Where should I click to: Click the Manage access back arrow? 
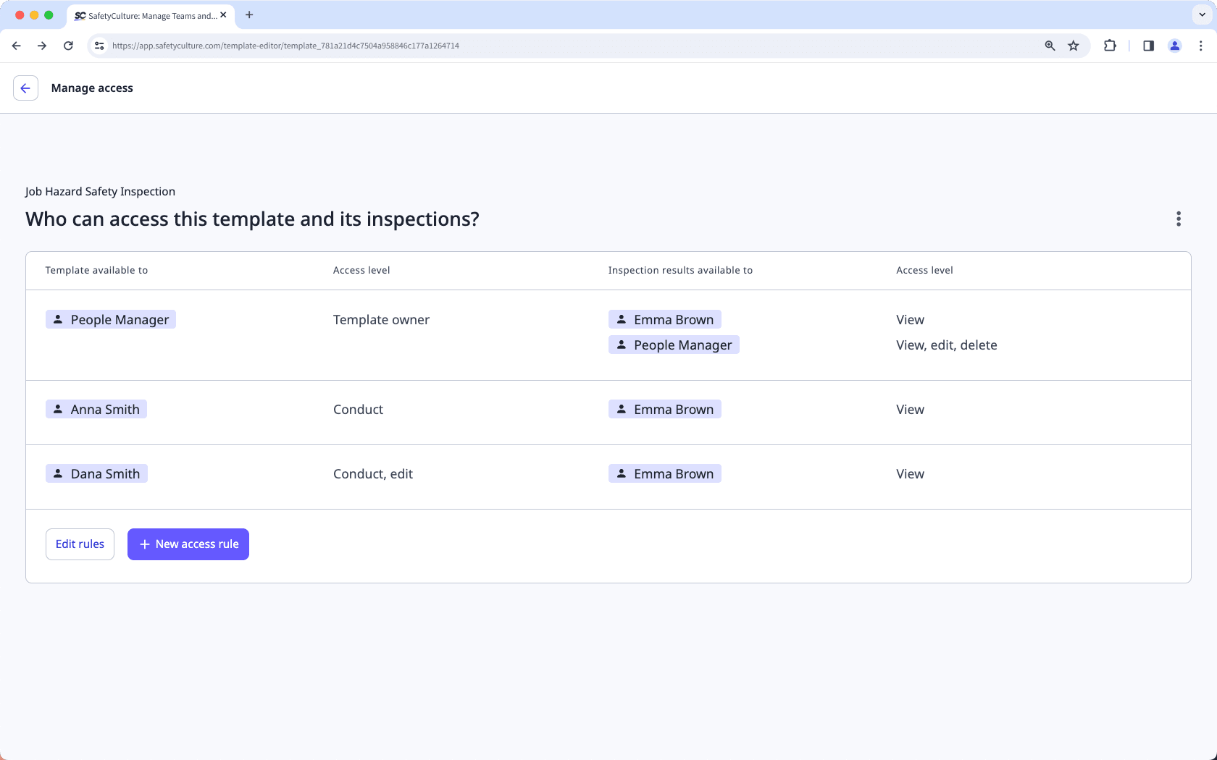[x=25, y=88]
